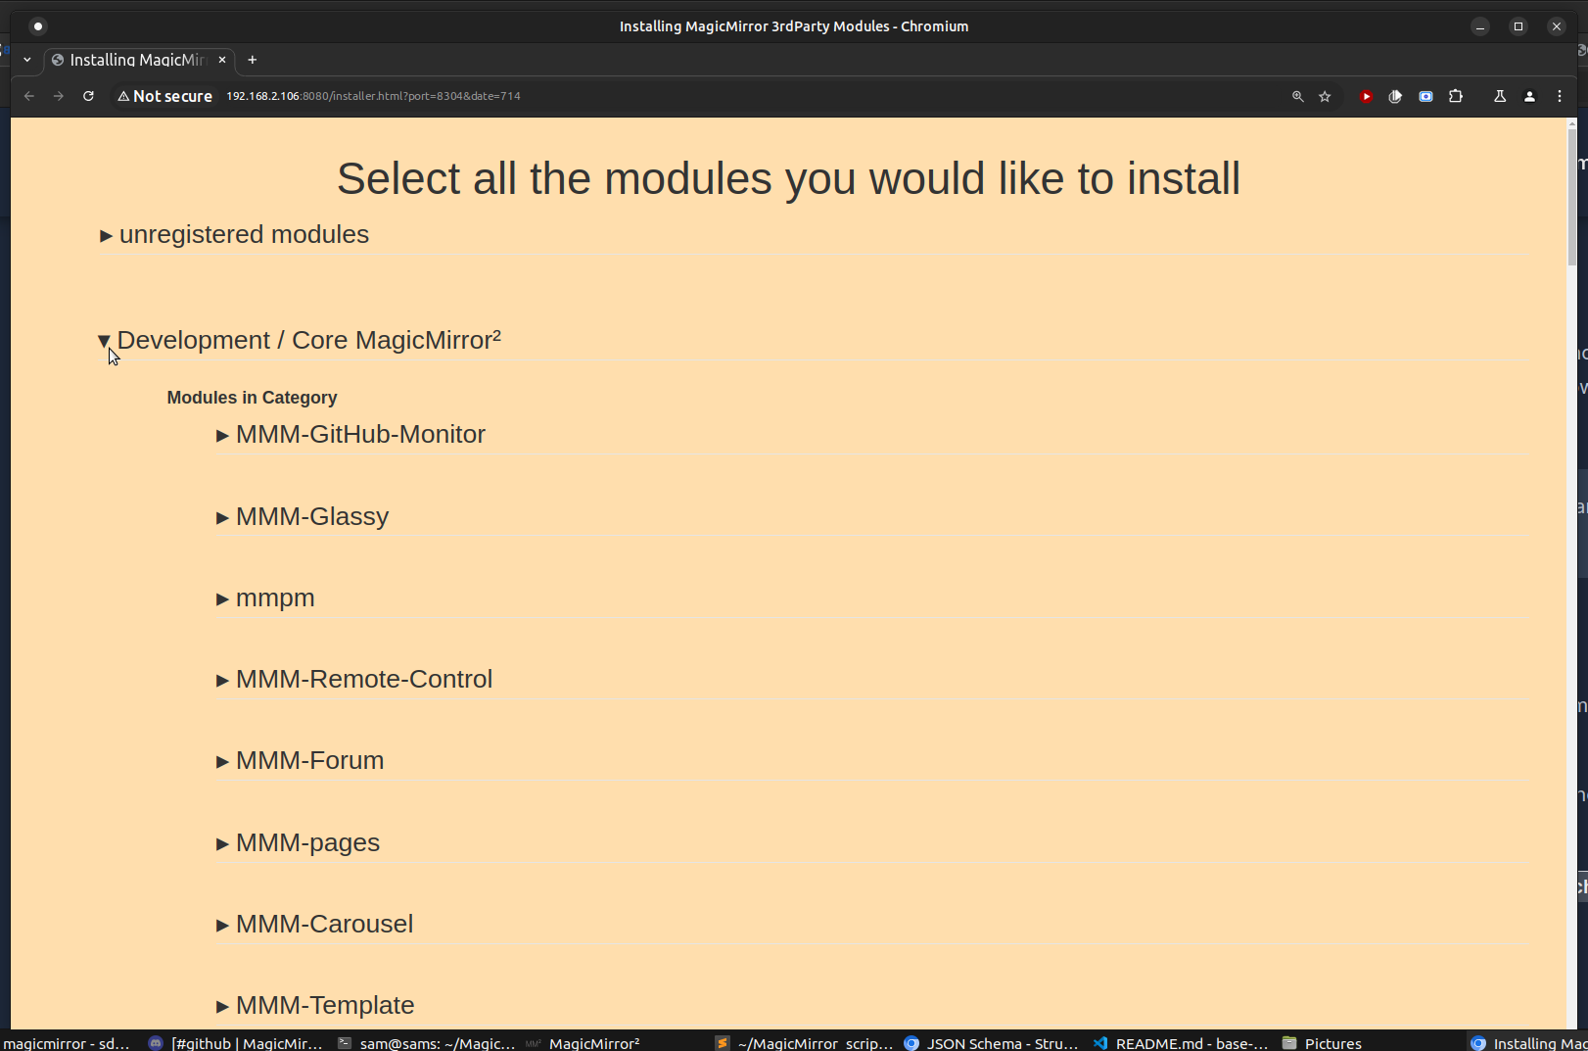Expand MMM-Remote-Control module details

click(x=354, y=679)
